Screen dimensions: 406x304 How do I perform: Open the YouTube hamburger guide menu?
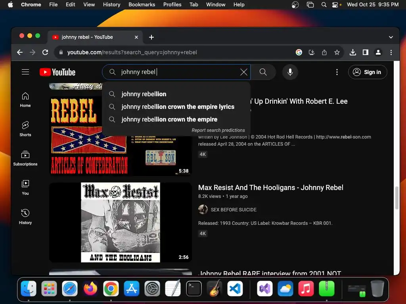25,72
